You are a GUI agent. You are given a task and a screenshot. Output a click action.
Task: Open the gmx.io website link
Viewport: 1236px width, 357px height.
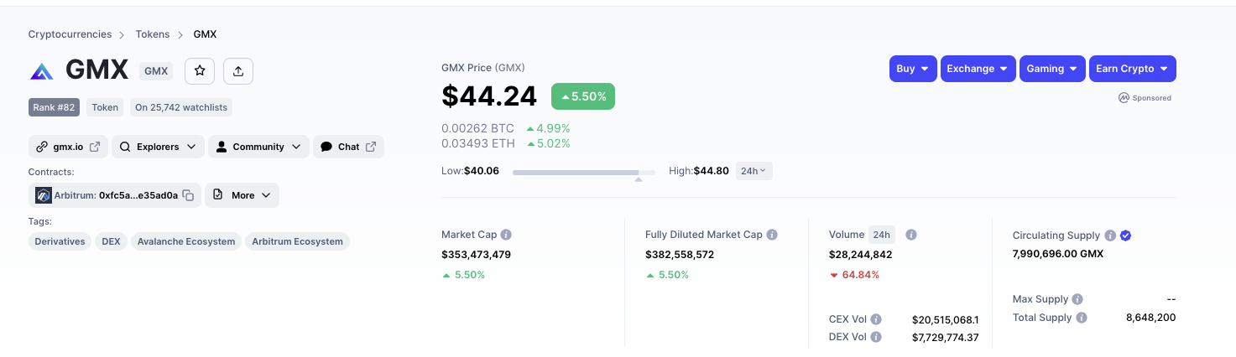pos(68,147)
